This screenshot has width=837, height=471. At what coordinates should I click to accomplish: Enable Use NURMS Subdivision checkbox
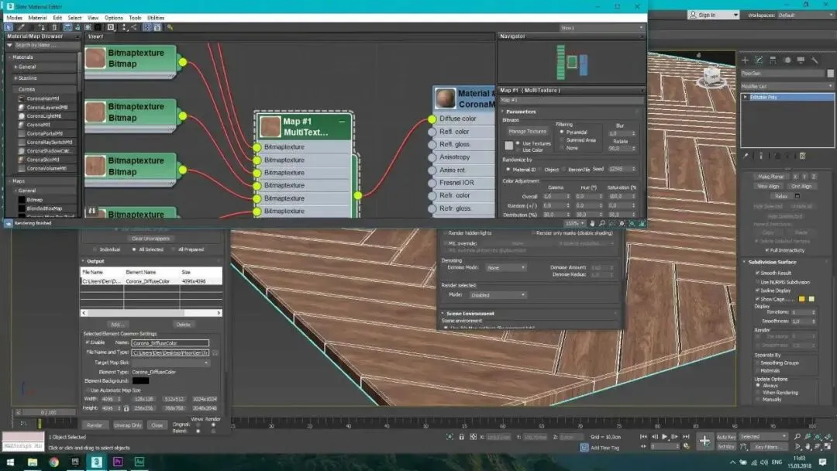point(757,282)
